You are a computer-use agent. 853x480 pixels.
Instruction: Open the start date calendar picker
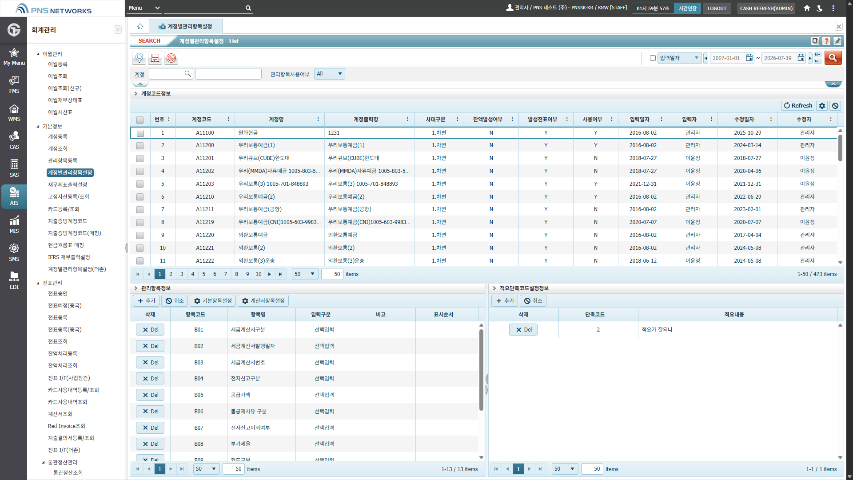click(x=749, y=58)
